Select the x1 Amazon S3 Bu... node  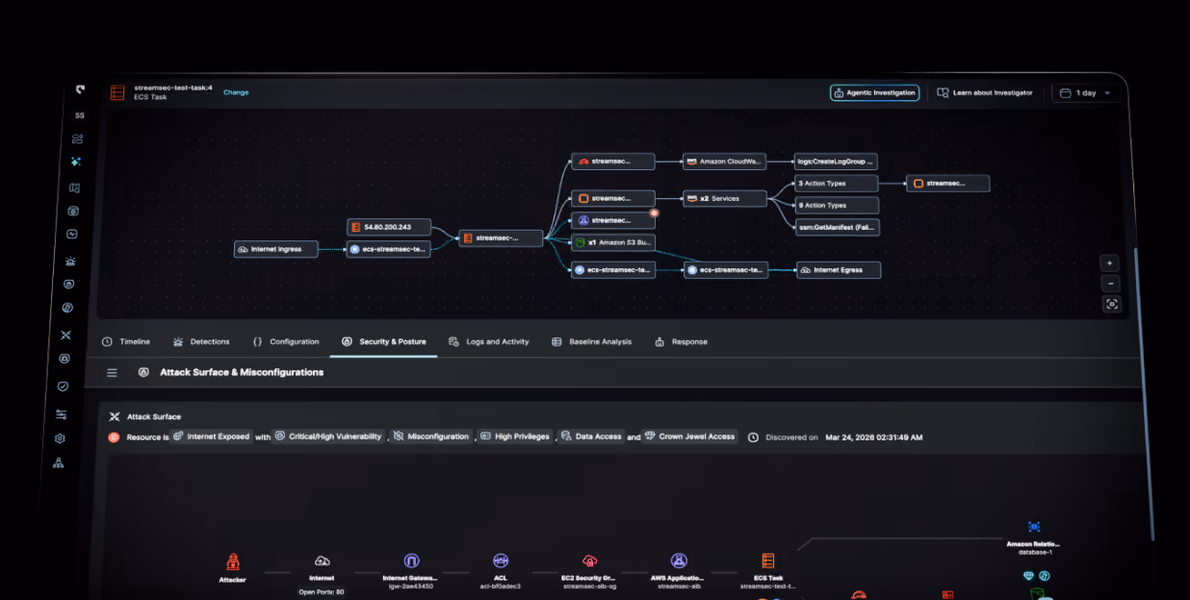pos(613,242)
